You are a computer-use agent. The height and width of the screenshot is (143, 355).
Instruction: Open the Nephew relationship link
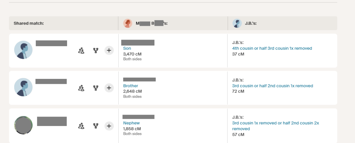[131, 123]
